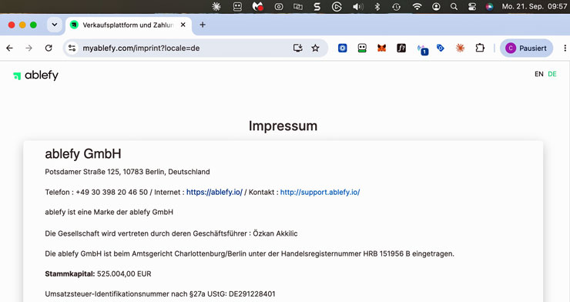Open Chrome's three-dot menu
The width and height of the screenshot is (570, 302).
(x=565, y=48)
